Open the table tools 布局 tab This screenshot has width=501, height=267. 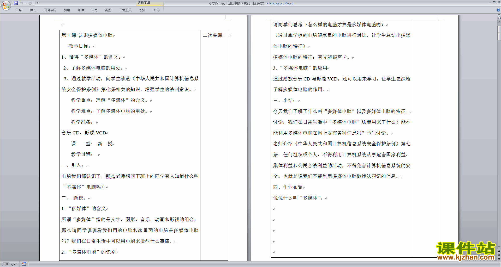[157, 10]
